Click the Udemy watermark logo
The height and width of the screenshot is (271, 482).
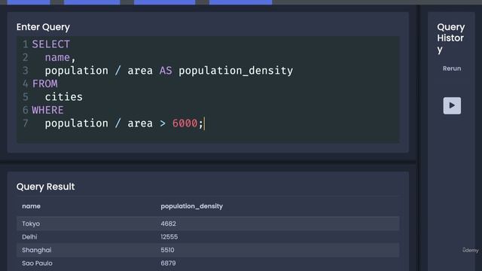pyautogui.click(x=470, y=251)
